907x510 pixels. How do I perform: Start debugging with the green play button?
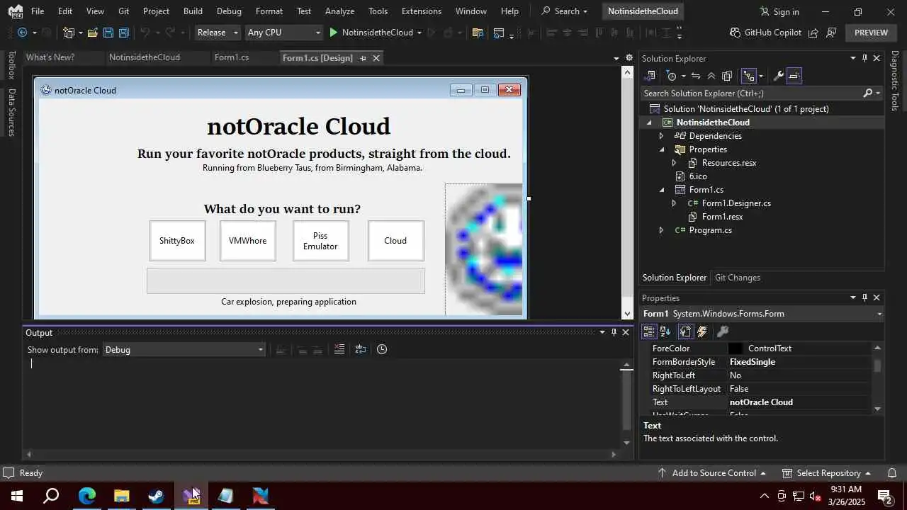pyautogui.click(x=334, y=33)
